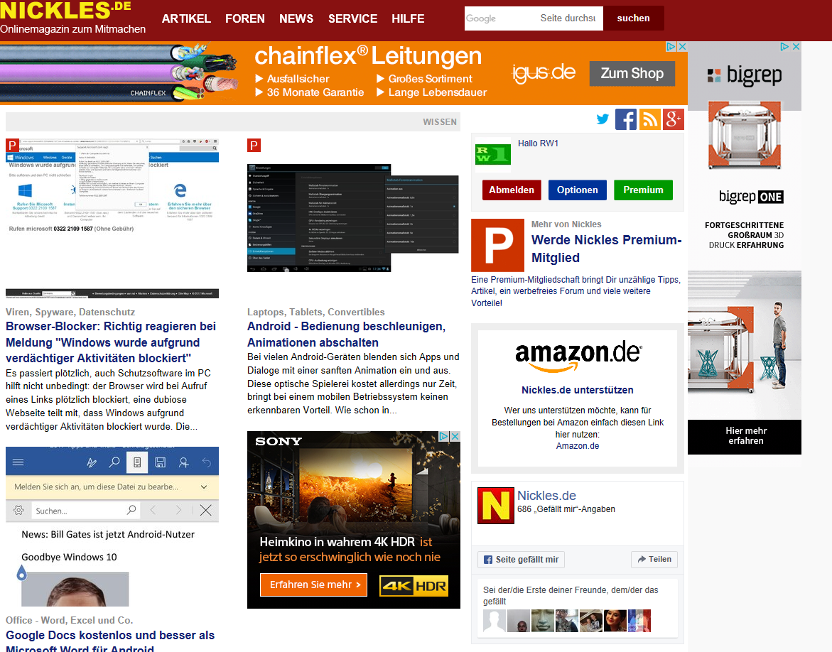The width and height of the screenshot is (832, 652).
Task: Focus the Google site search field
Action: pos(534,18)
